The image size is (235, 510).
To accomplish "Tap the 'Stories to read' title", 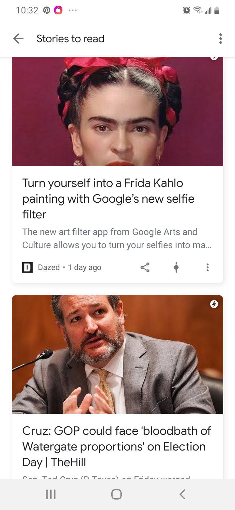I will (70, 39).
